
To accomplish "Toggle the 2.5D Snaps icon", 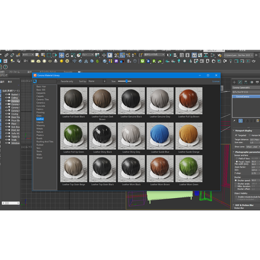I will click(117, 55).
